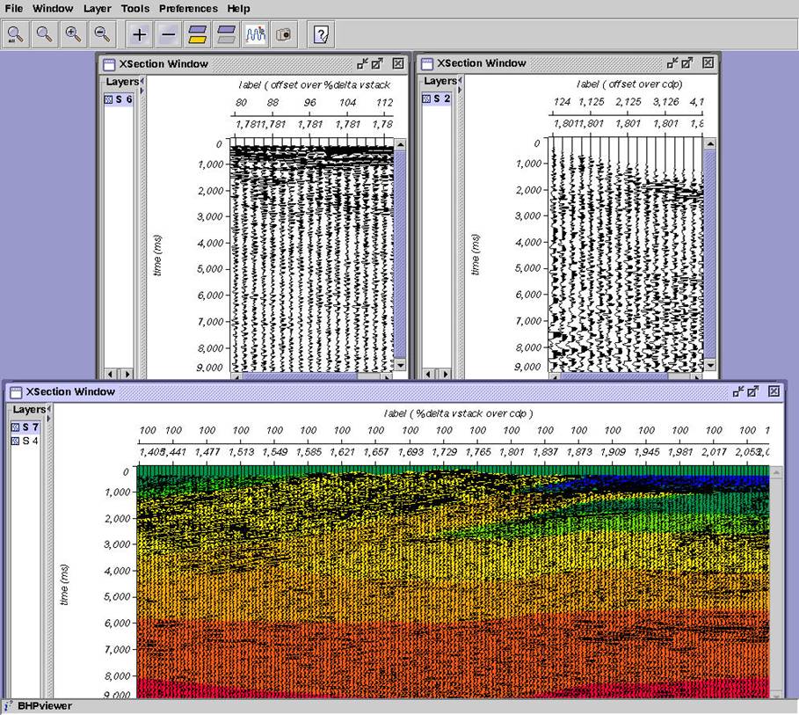
Task: Click vertical scrollbar thumb in top-right plot
Action: click(710, 252)
